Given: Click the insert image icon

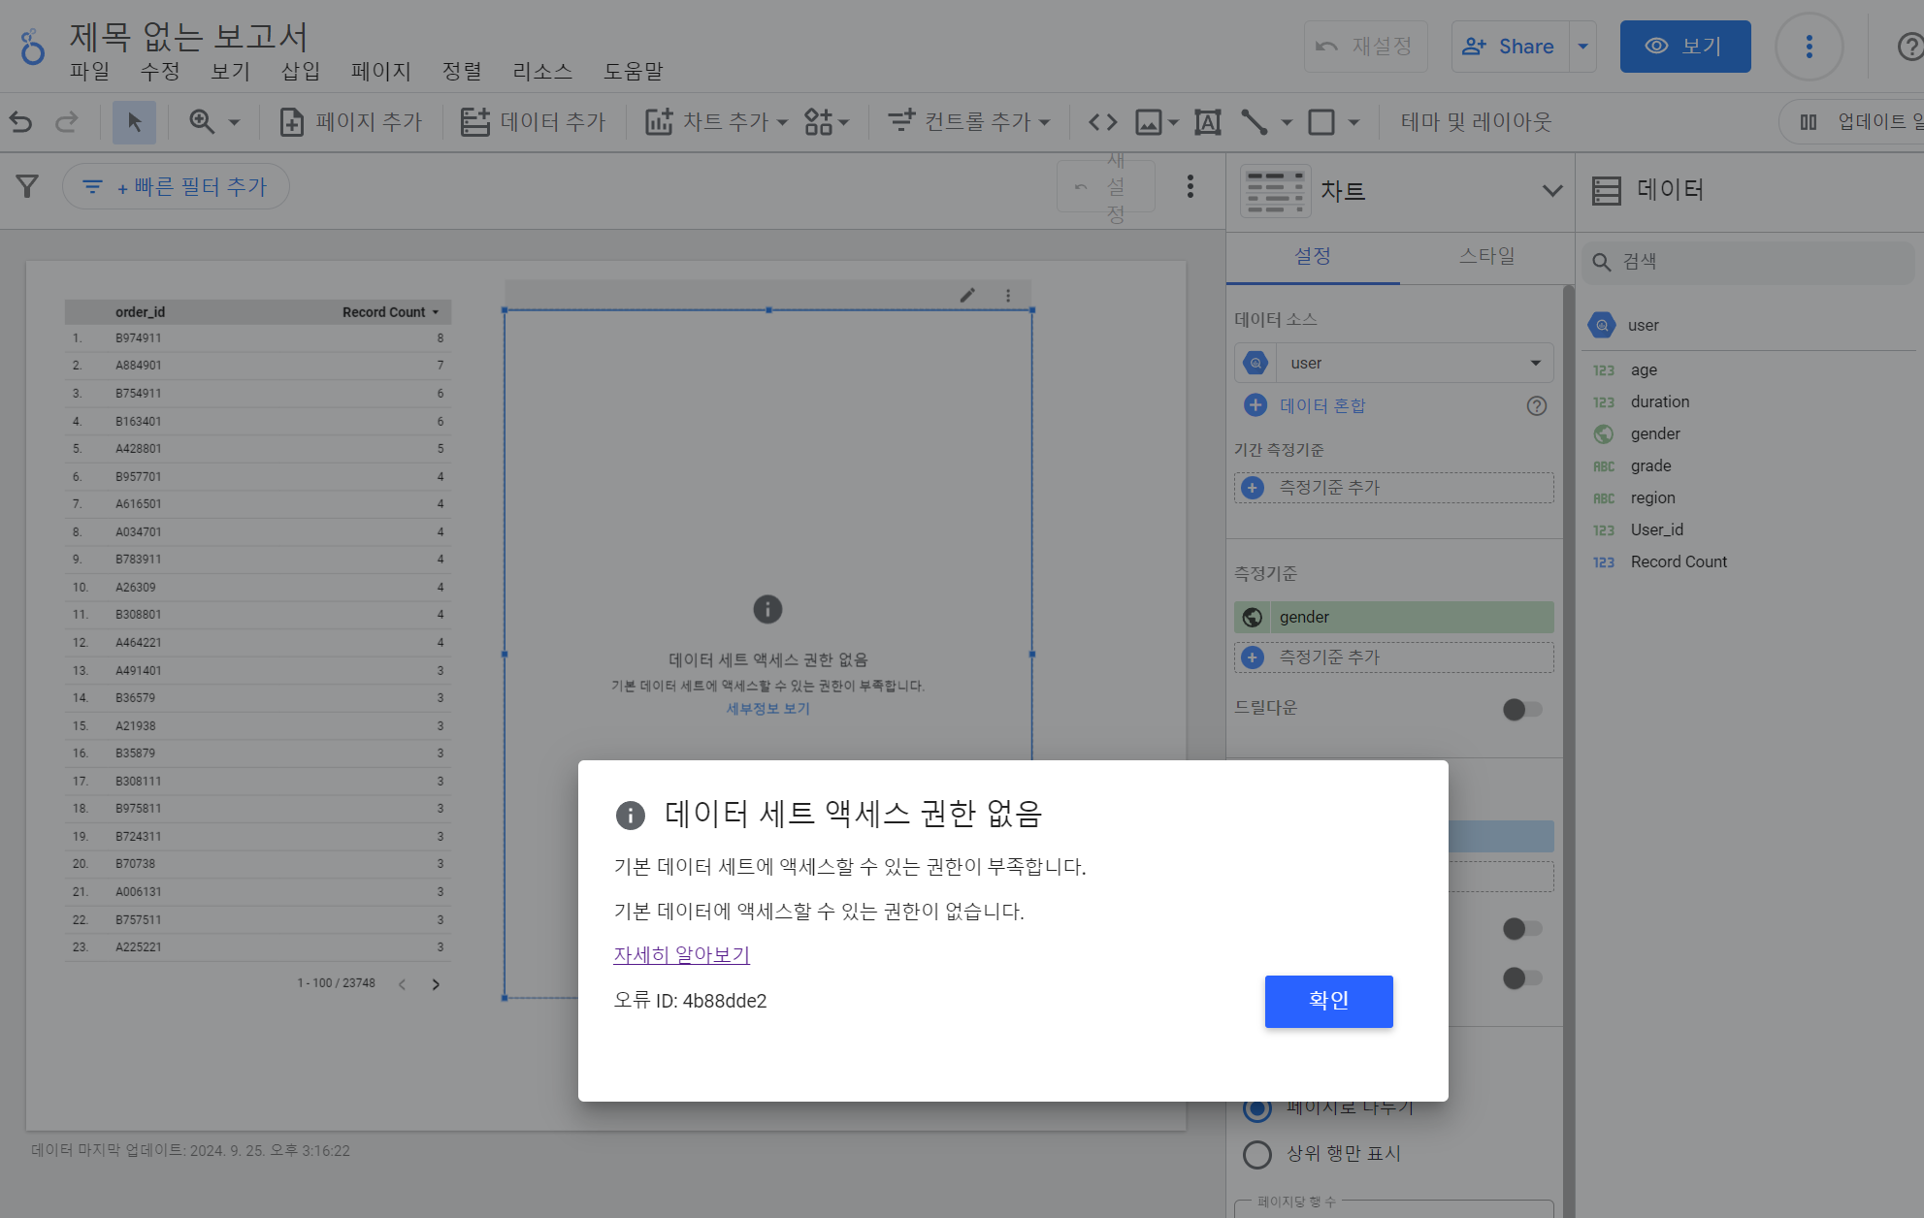Looking at the screenshot, I should [1149, 122].
